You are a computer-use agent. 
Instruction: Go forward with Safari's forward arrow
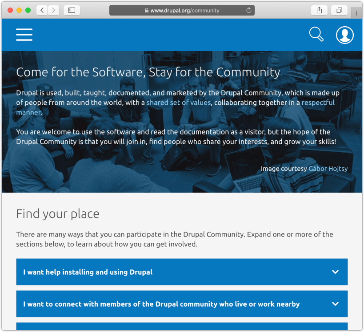coord(54,10)
